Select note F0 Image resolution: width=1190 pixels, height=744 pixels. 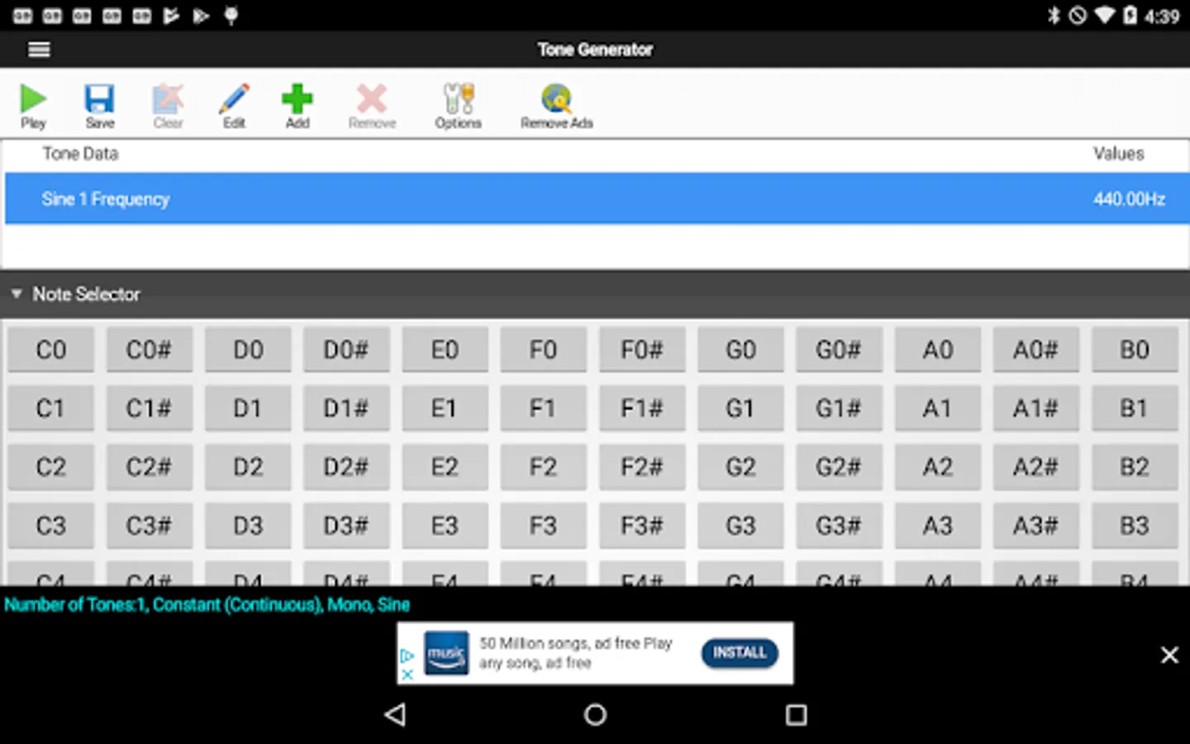[543, 350]
